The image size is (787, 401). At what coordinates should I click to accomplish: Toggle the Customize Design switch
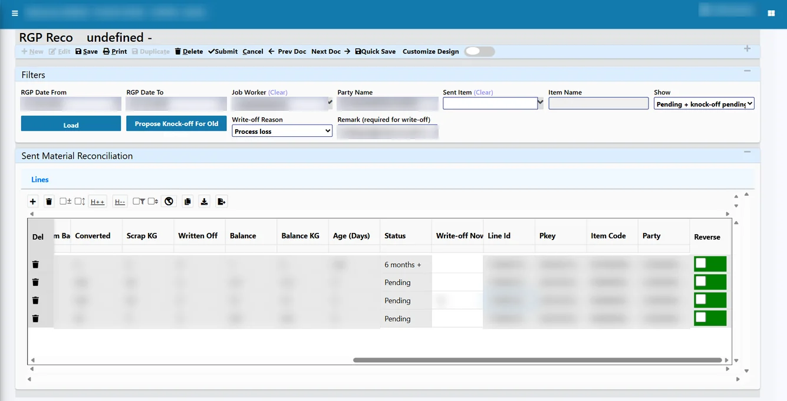pyautogui.click(x=479, y=51)
